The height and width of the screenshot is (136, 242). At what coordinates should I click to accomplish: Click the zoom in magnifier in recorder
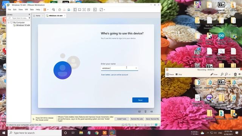point(222,74)
